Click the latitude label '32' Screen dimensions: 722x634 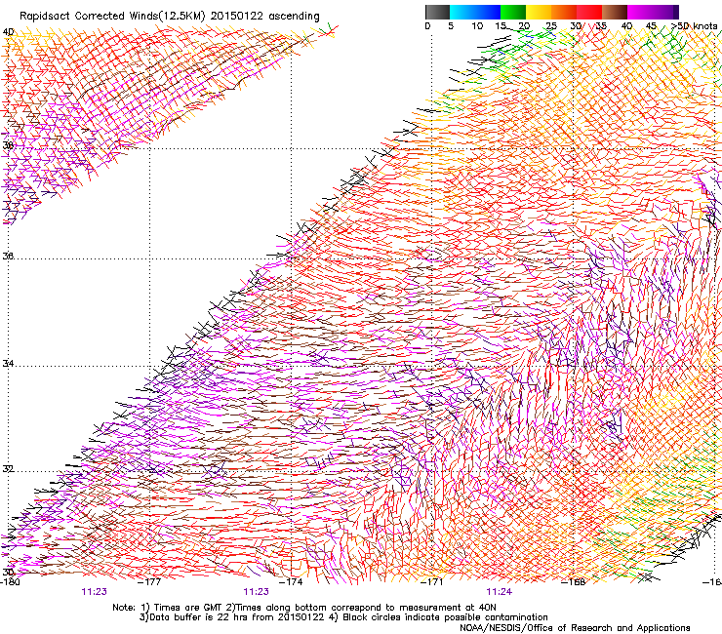tap(8, 469)
